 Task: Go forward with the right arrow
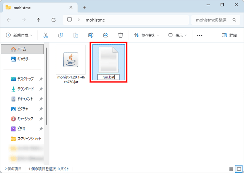pos(24,20)
